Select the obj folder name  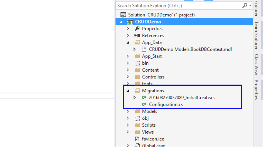(x=145, y=118)
